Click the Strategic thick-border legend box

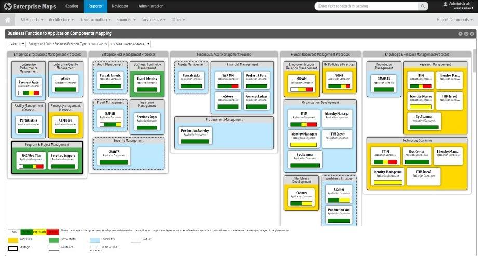pos(13,248)
